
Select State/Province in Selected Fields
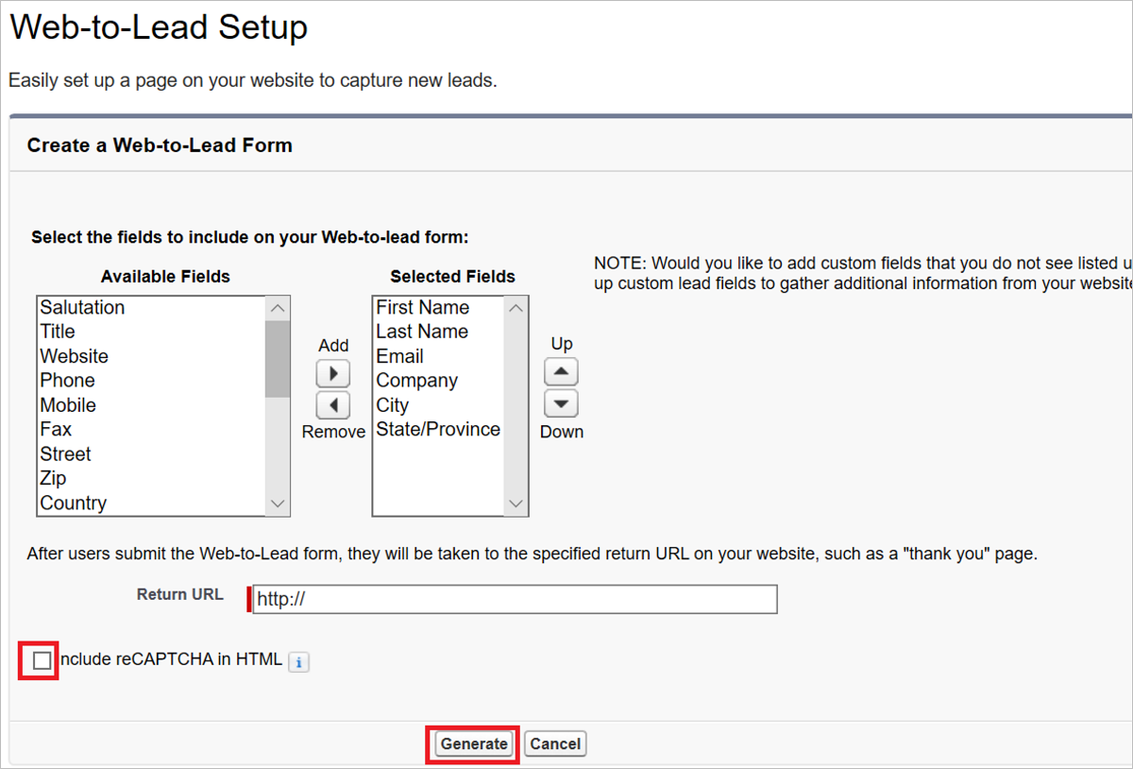coord(438,429)
